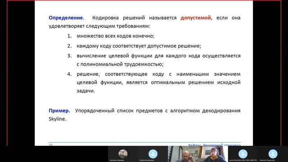
Task: Click the blue word "Определение"
Action: tap(66, 18)
